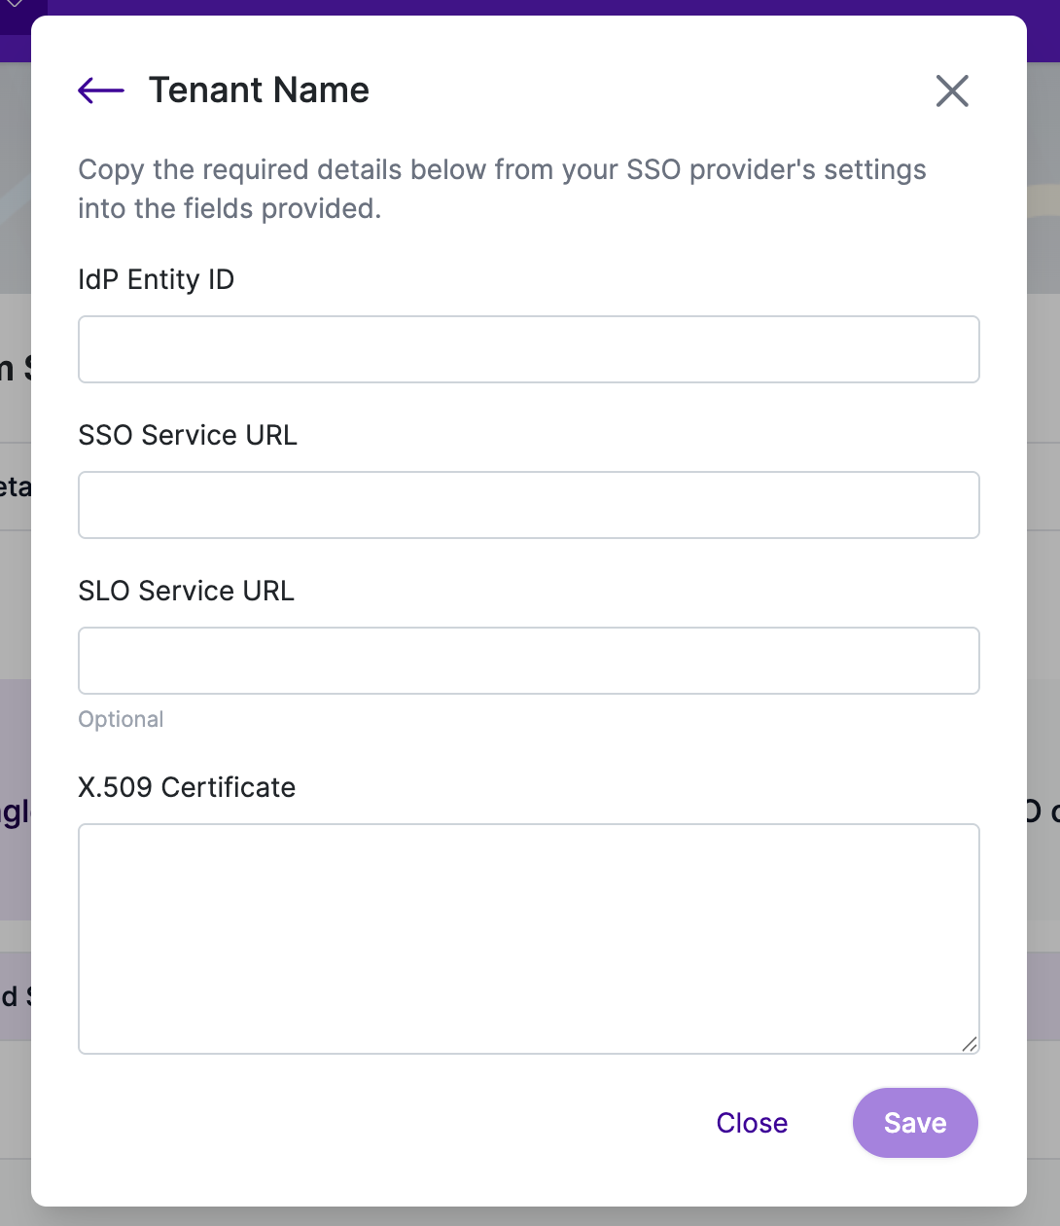1060x1226 pixels.
Task: Dismiss the dialog with the X icon
Action: [x=952, y=90]
